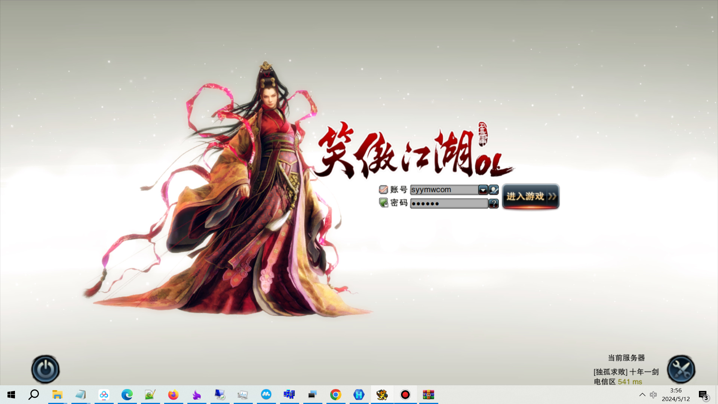718x404 pixels.
Task: Show hidden system tray icons
Action: tap(642, 395)
